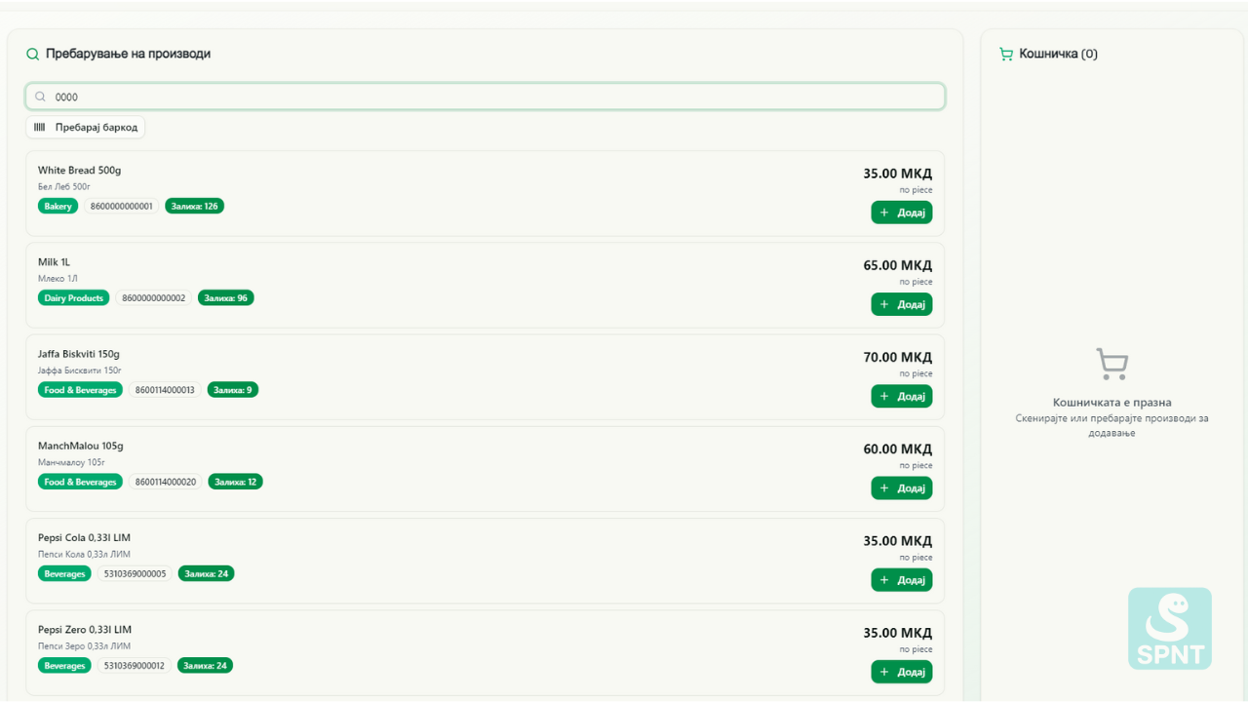This screenshot has width=1248, height=702.
Task: Click the shopping cart icon beside Кошничка (0)
Action: click(1005, 54)
